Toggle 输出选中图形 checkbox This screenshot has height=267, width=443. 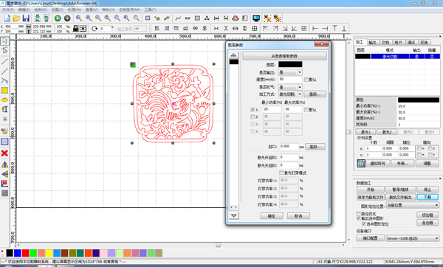(x=359, y=218)
